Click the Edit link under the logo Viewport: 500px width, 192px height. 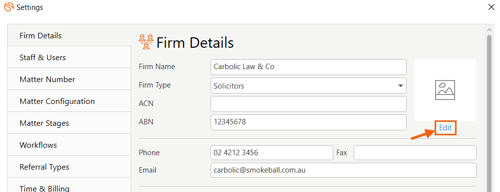(x=446, y=128)
